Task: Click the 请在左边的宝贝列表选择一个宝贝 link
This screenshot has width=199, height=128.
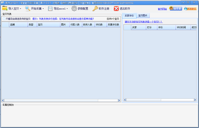Action: pos(144,22)
